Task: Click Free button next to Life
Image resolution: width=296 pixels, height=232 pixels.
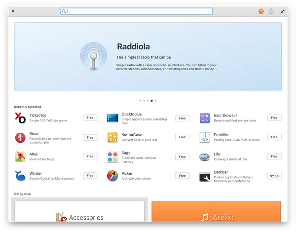Action: (274, 156)
